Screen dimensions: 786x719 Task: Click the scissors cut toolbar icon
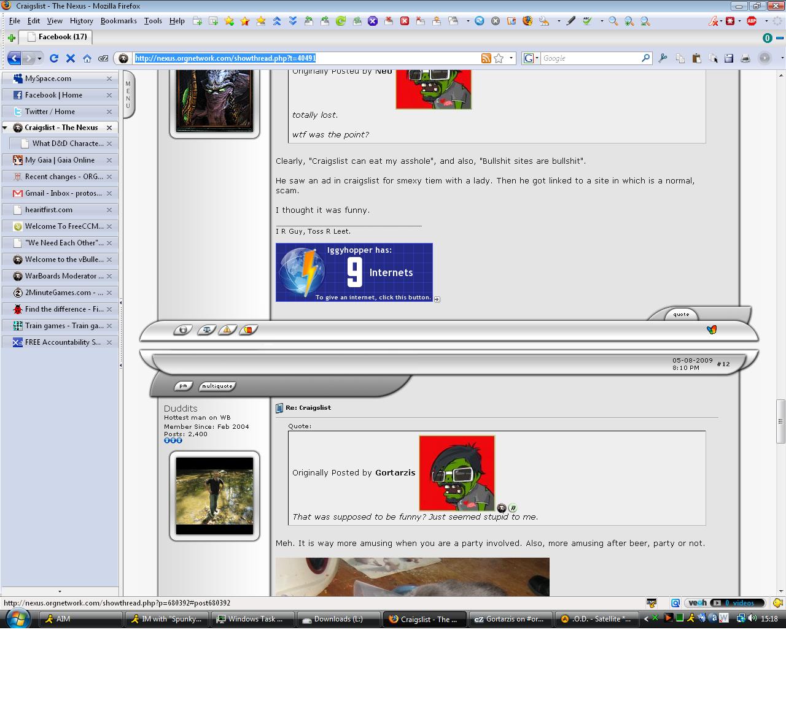(x=663, y=58)
